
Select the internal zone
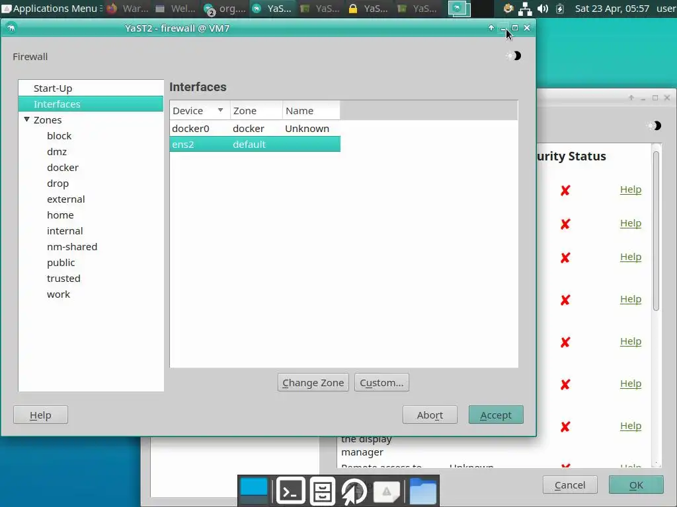(x=65, y=231)
